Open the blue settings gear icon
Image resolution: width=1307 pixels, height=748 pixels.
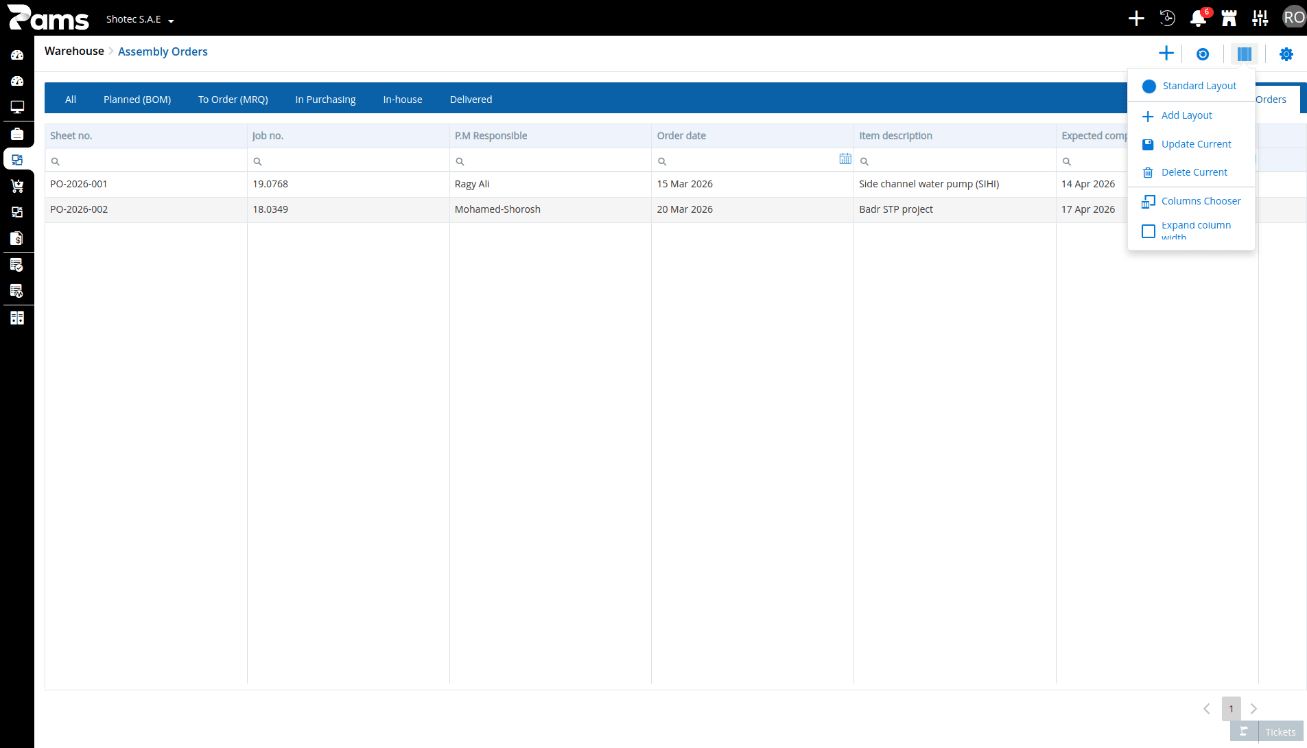click(1286, 54)
